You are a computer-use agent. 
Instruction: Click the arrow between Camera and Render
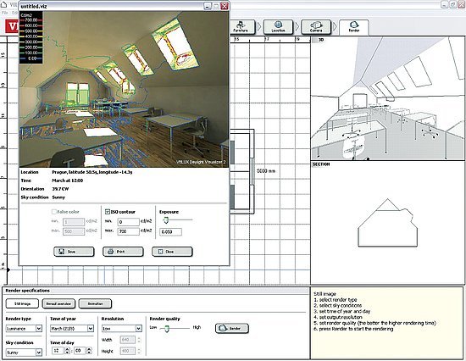[335, 27]
